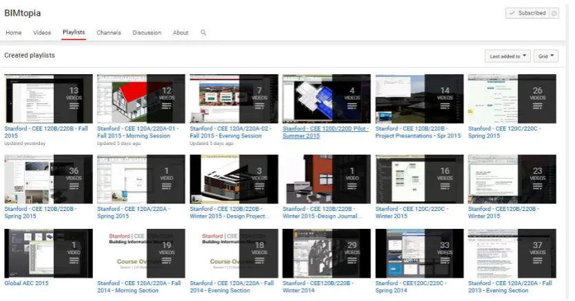The image size is (575, 301).
Task: View the About tab
Action: 180,32
